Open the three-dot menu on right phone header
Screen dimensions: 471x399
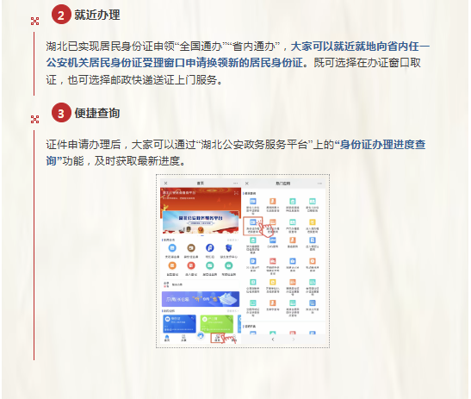pyautogui.click(x=319, y=183)
